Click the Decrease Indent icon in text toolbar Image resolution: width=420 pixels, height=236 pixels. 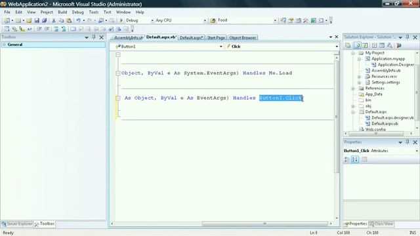[x=39, y=29]
